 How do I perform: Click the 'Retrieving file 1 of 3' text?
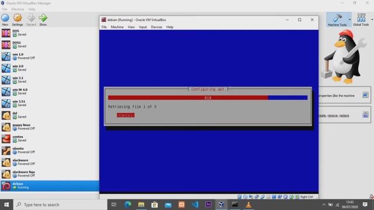[x=132, y=107]
